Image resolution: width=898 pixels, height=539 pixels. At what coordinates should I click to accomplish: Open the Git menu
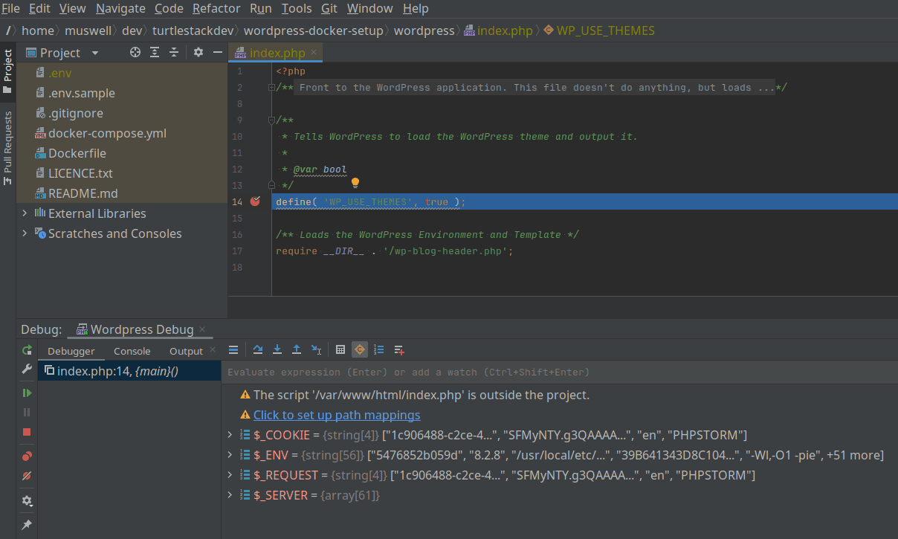click(x=329, y=9)
